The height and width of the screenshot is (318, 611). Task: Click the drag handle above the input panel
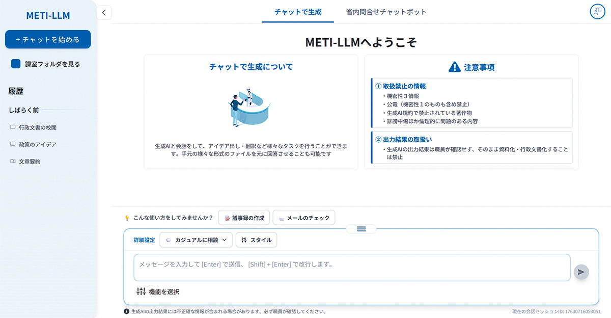tap(361, 229)
